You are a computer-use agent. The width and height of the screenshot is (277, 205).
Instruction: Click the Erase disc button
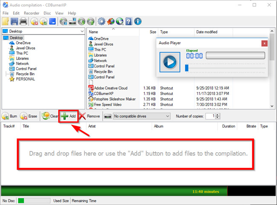(x=29, y=116)
